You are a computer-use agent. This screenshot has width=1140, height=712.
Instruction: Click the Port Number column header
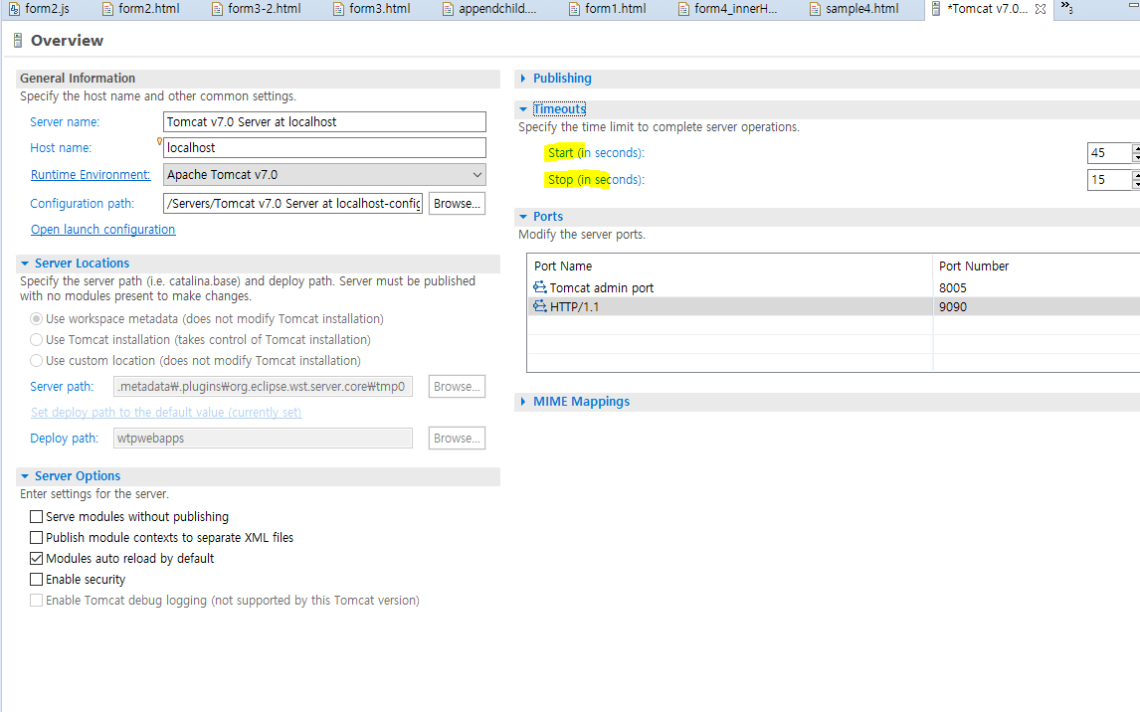(1037, 266)
